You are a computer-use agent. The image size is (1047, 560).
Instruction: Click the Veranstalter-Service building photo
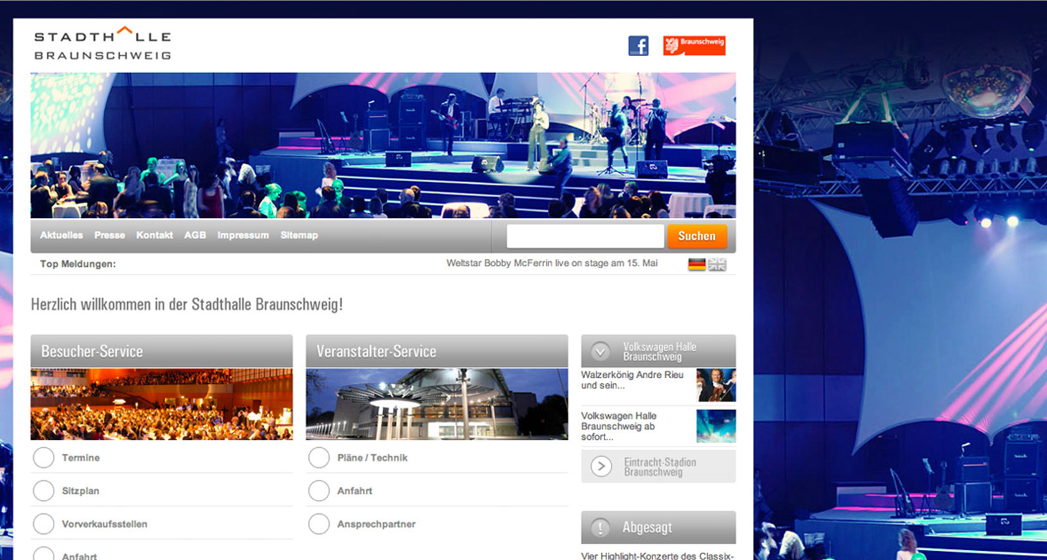(x=437, y=404)
